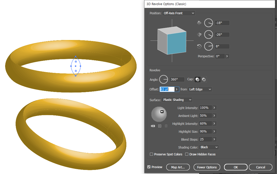Click the 3D Revolve Options title bar
The image size is (277, 174).
tap(209, 4)
